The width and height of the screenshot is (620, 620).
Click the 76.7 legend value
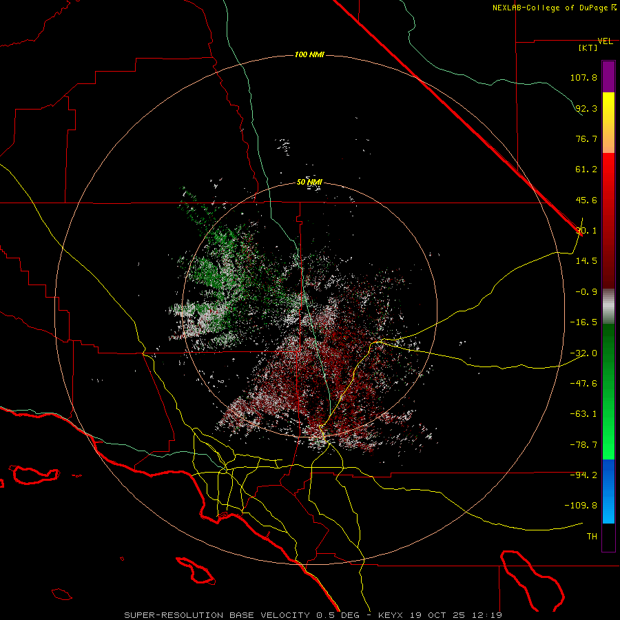click(586, 138)
